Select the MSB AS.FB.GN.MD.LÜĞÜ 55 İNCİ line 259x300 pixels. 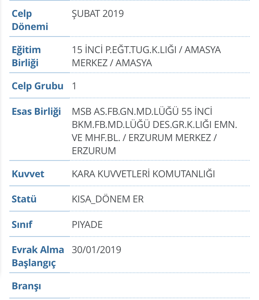(x=142, y=111)
